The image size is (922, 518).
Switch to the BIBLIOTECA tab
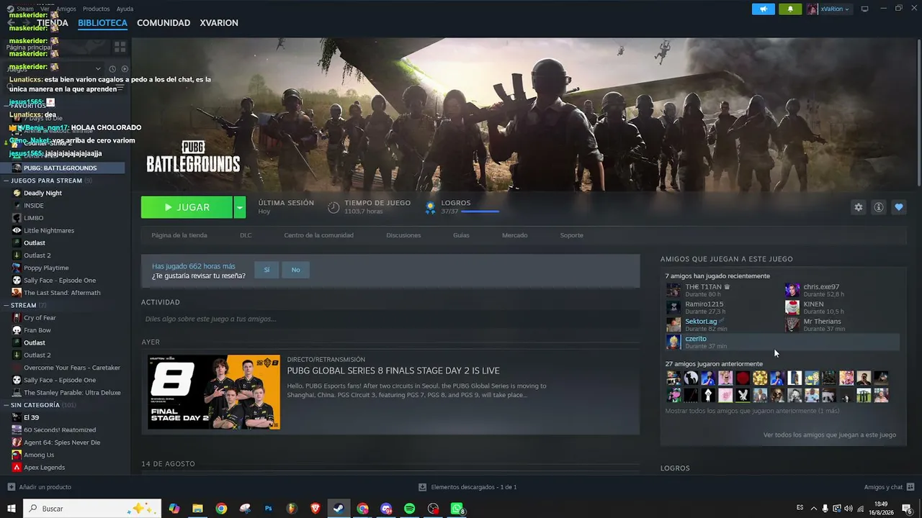click(x=102, y=23)
